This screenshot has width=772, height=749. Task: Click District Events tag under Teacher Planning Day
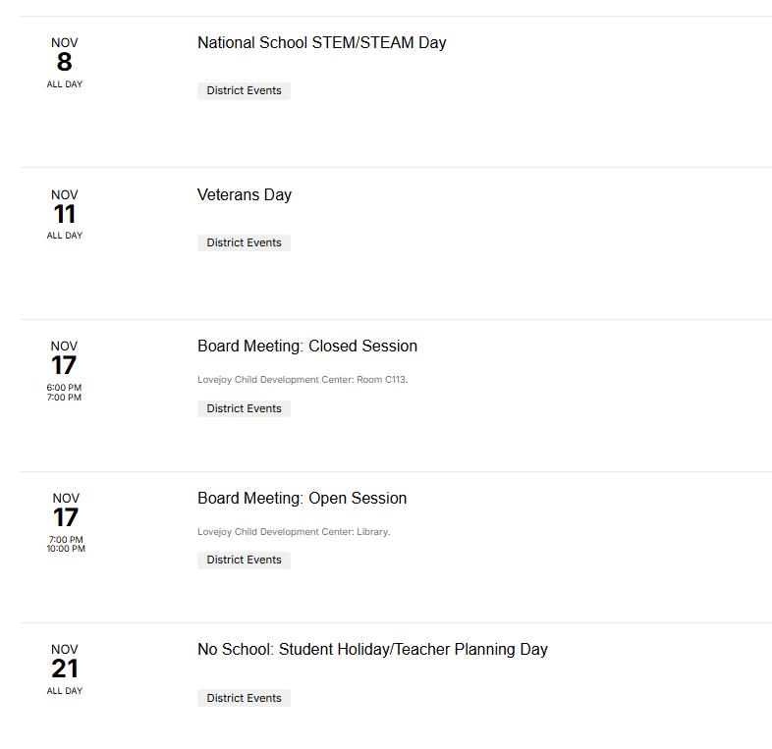tap(244, 698)
